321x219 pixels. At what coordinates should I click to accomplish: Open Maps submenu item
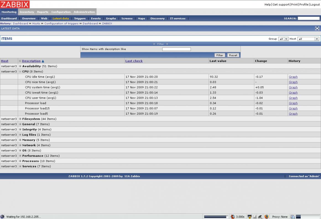coord(142,19)
